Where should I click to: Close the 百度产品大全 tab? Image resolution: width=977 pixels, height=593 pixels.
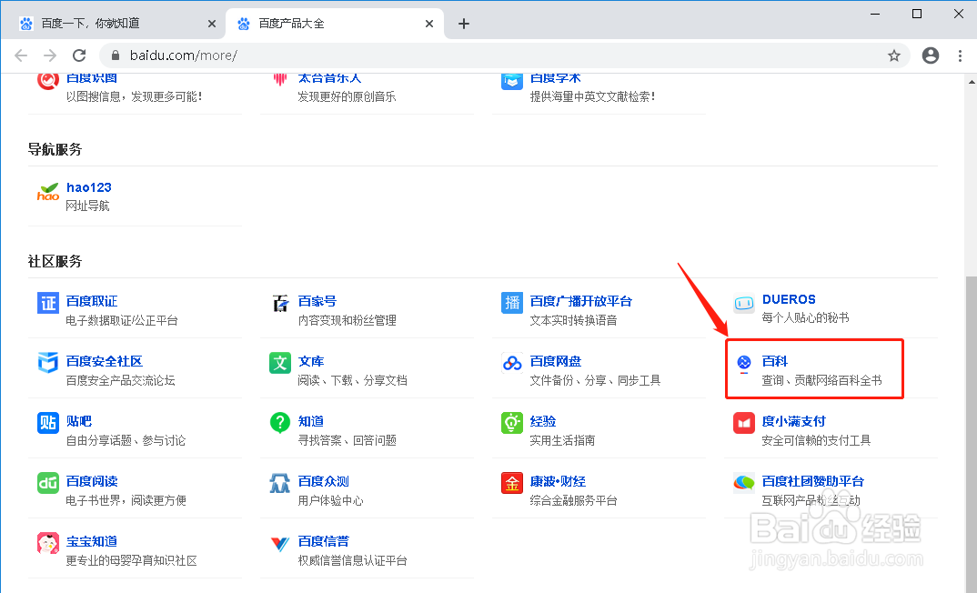tap(429, 24)
